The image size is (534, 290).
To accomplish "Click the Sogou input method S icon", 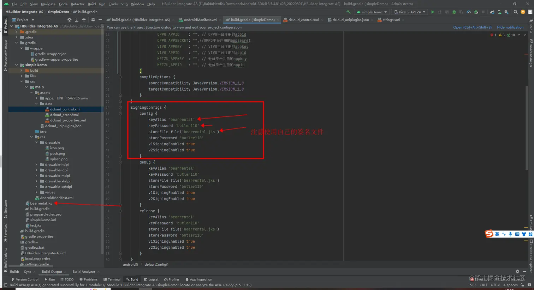I will [x=489, y=234].
